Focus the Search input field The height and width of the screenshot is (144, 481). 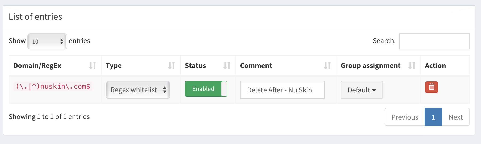coord(434,41)
